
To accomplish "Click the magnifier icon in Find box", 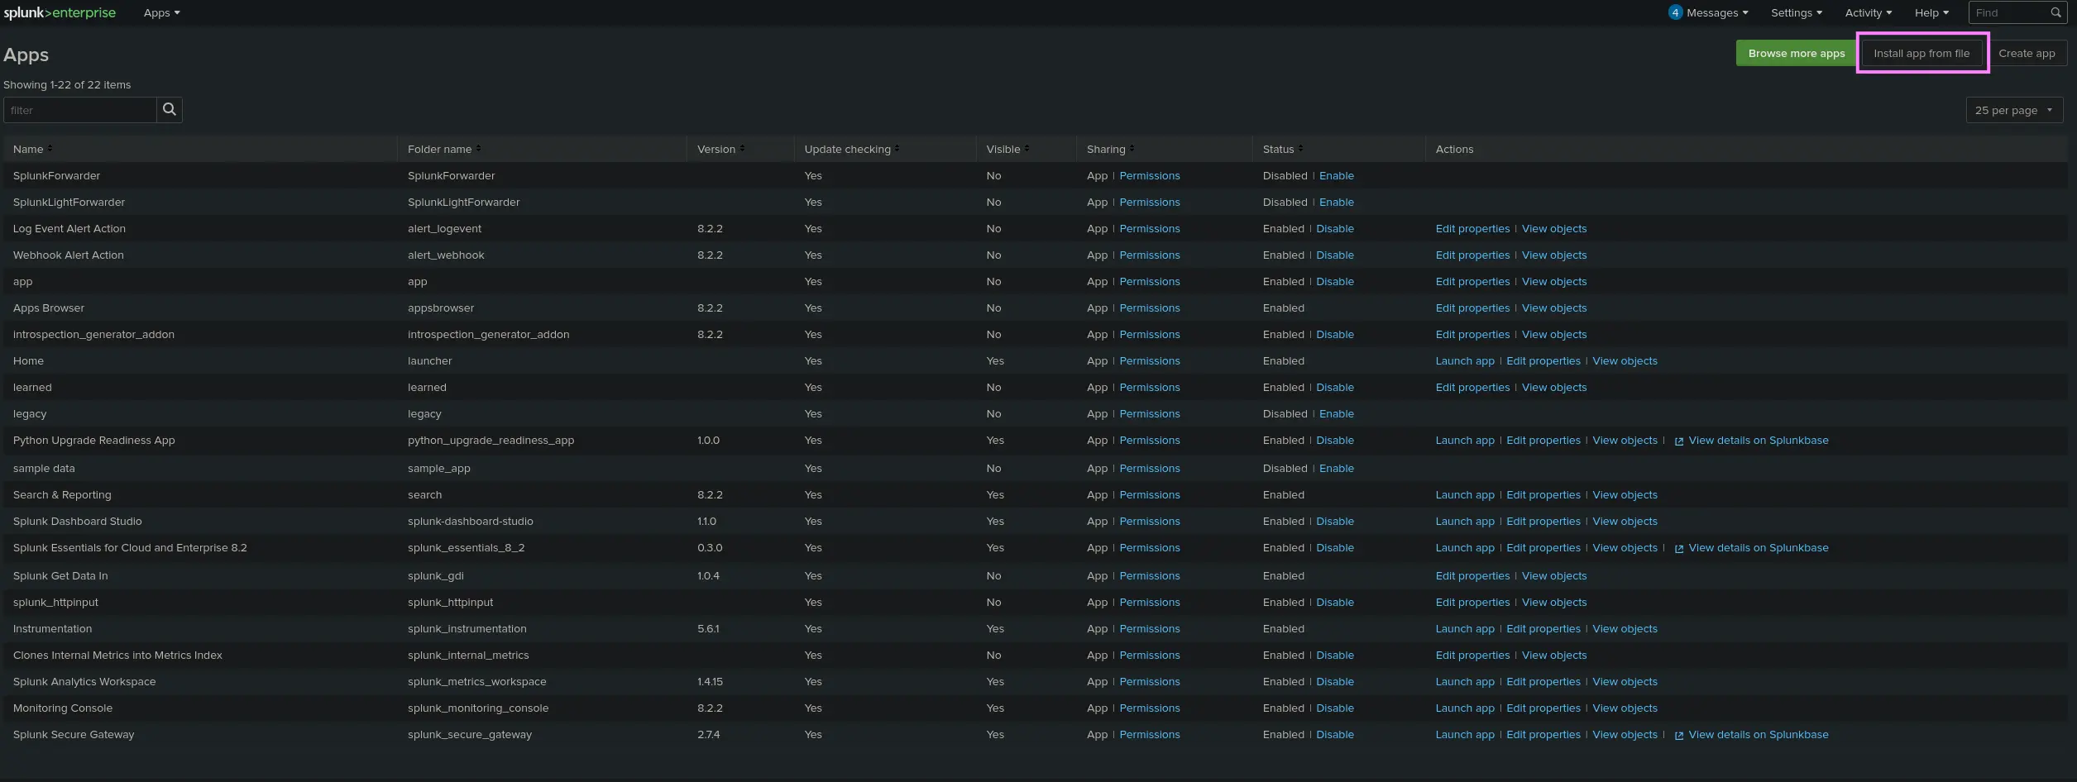I will point(2055,12).
